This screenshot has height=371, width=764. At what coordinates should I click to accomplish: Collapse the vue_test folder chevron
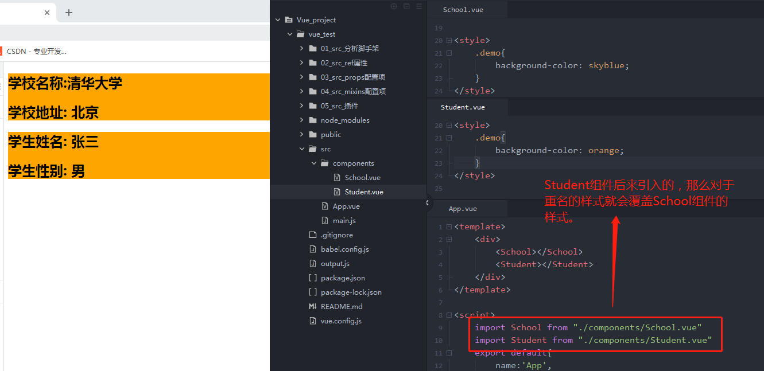[290, 34]
